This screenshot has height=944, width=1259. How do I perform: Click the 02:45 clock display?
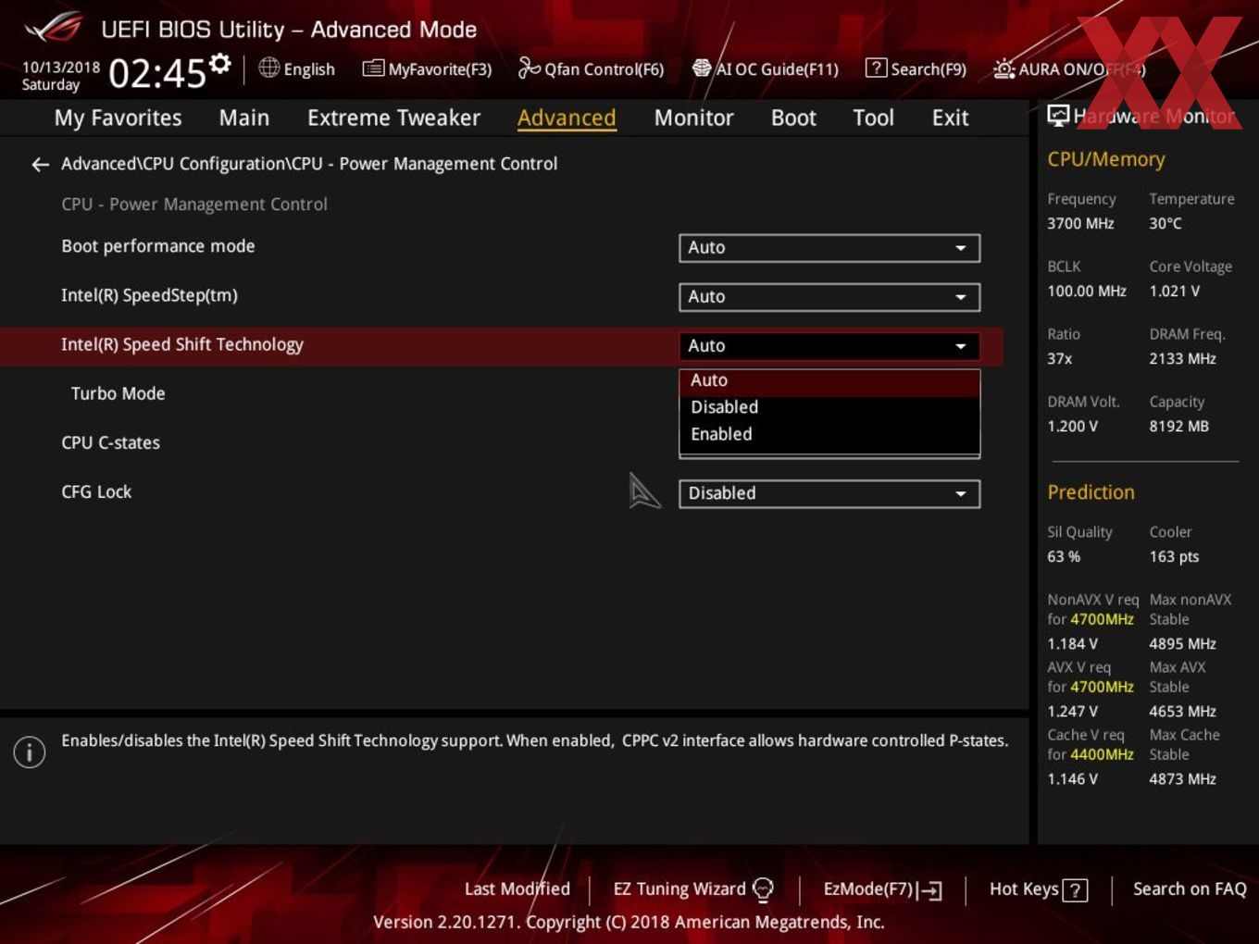[x=156, y=73]
